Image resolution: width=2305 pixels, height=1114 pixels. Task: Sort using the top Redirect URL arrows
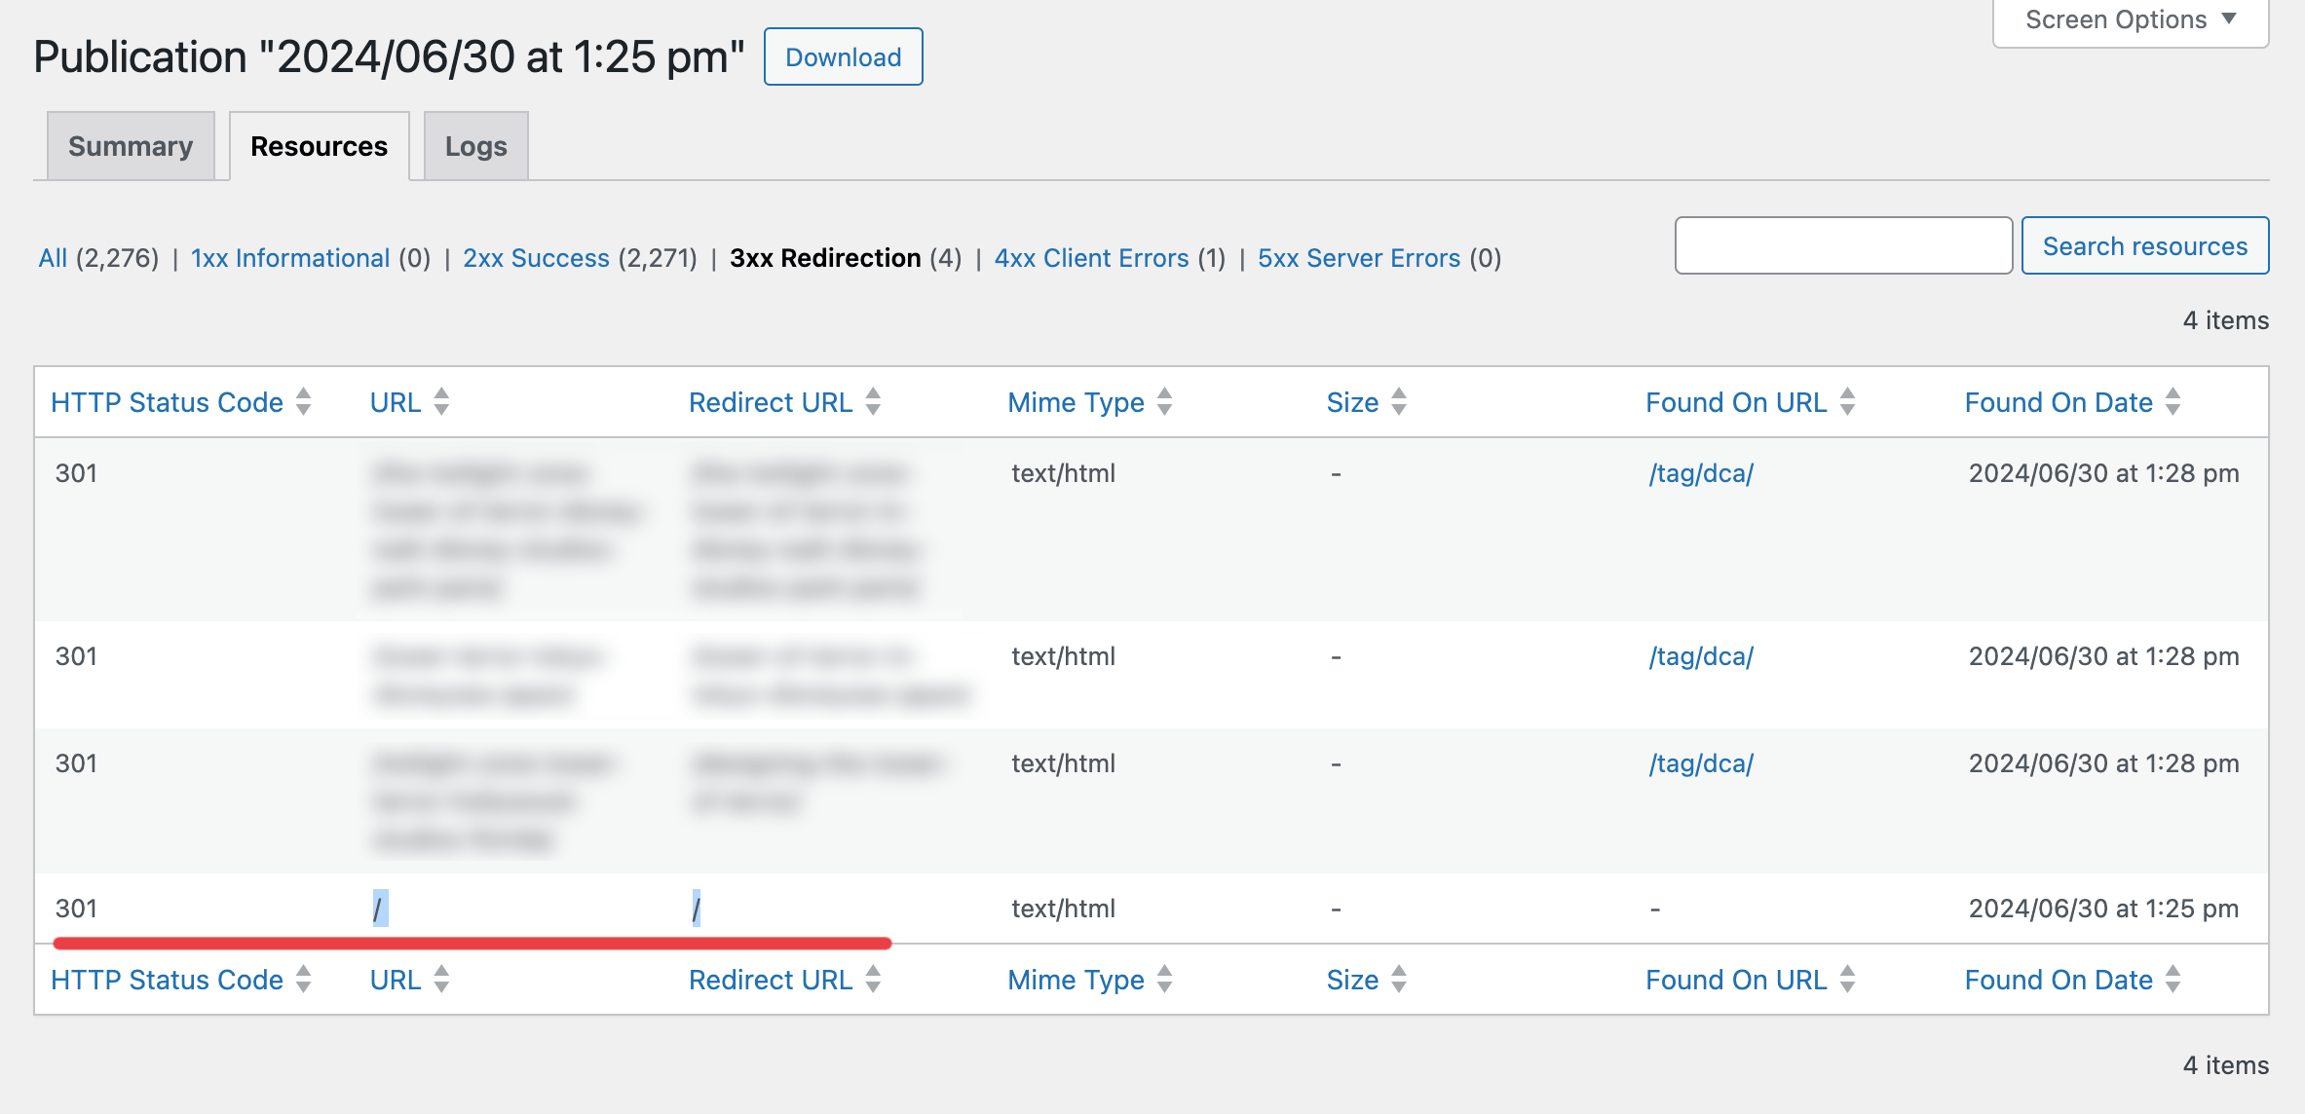(x=873, y=401)
